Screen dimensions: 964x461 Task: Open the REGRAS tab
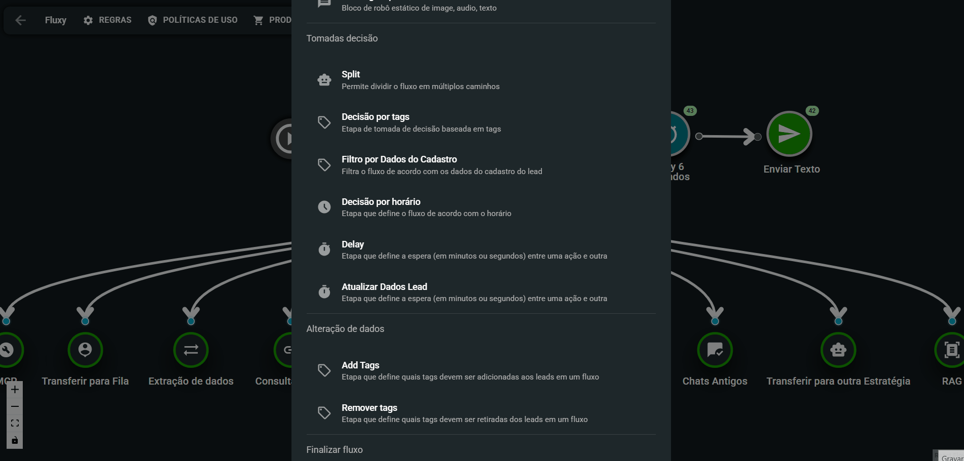point(107,20)
